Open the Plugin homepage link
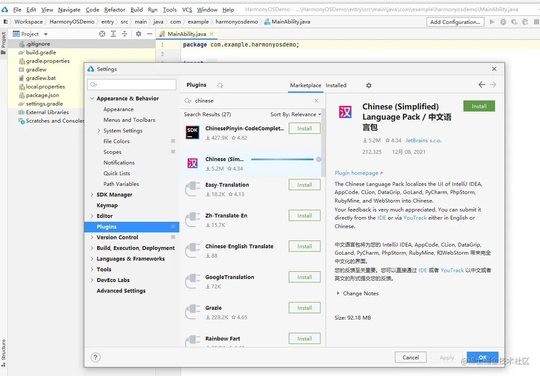The width and height of the screenshot is (540, 376). (359, 173)
